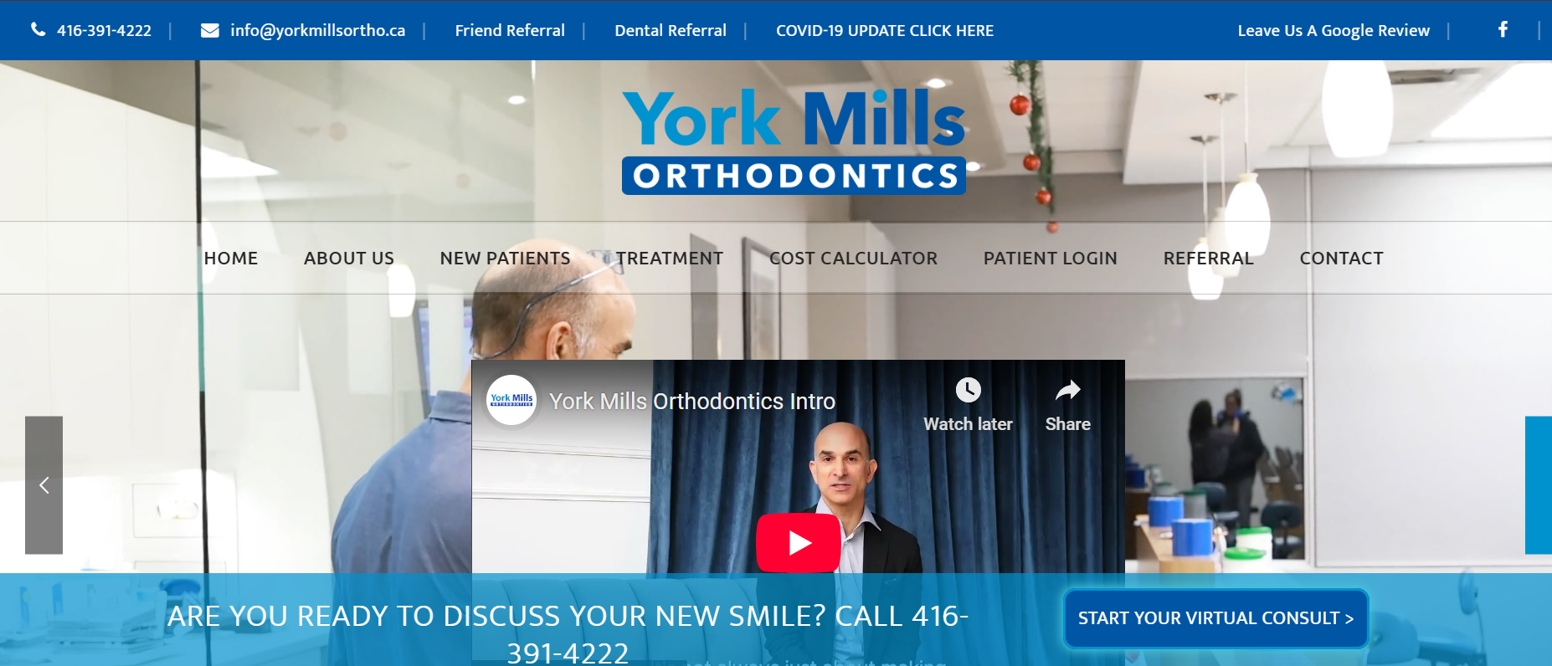Open the NEW PATIENTS menu
The image size is (1552, 666).
pos(505,259)
